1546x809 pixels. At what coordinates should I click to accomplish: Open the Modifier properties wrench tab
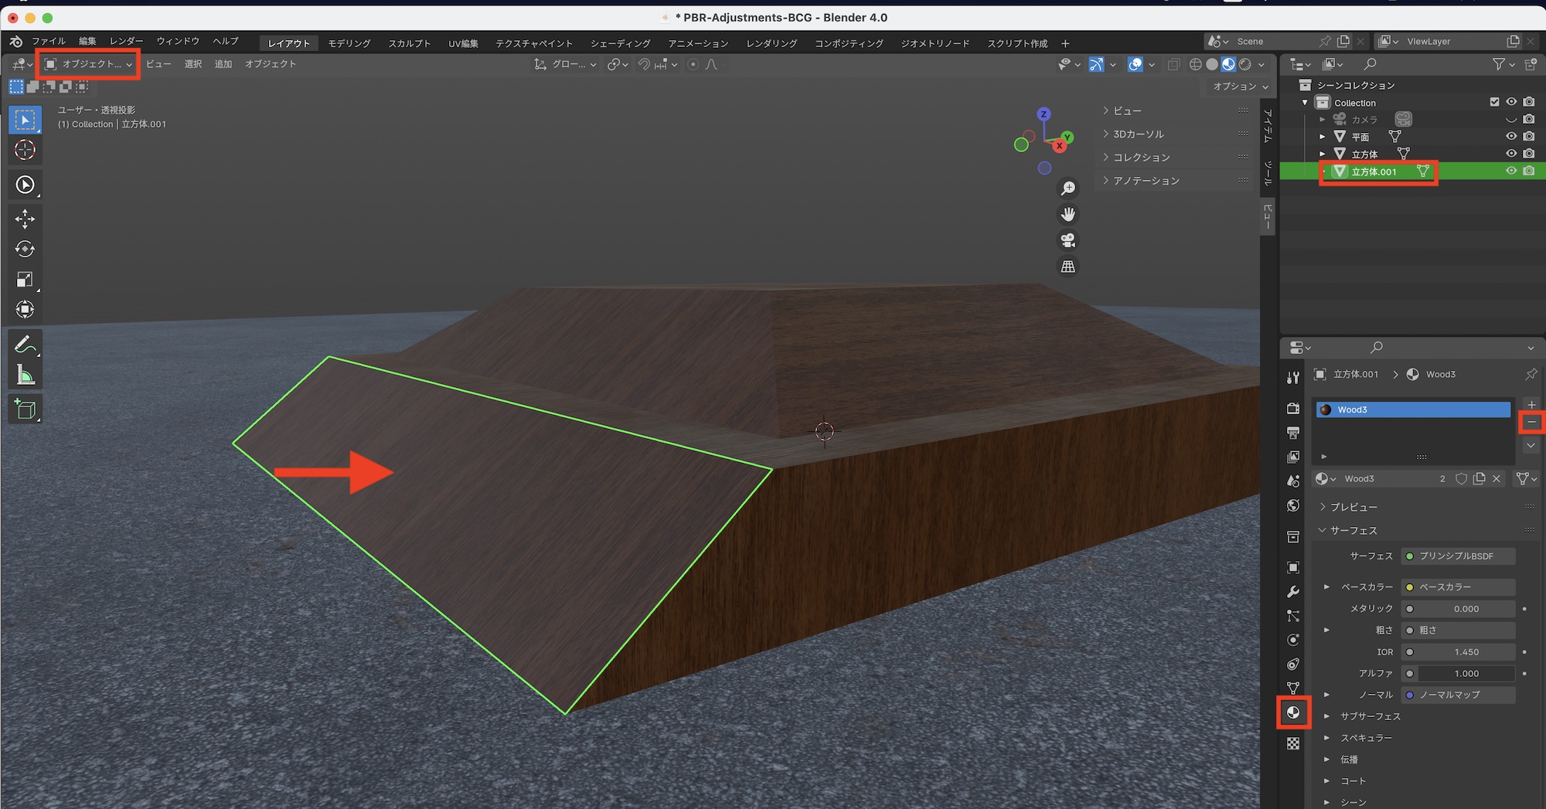(1293, 592)
